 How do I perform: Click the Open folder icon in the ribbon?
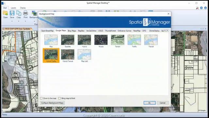(x=5, y=13)
